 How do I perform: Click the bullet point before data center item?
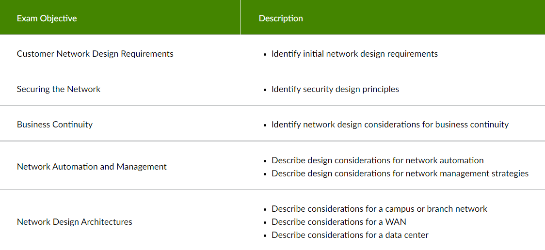tap(265, 236)
